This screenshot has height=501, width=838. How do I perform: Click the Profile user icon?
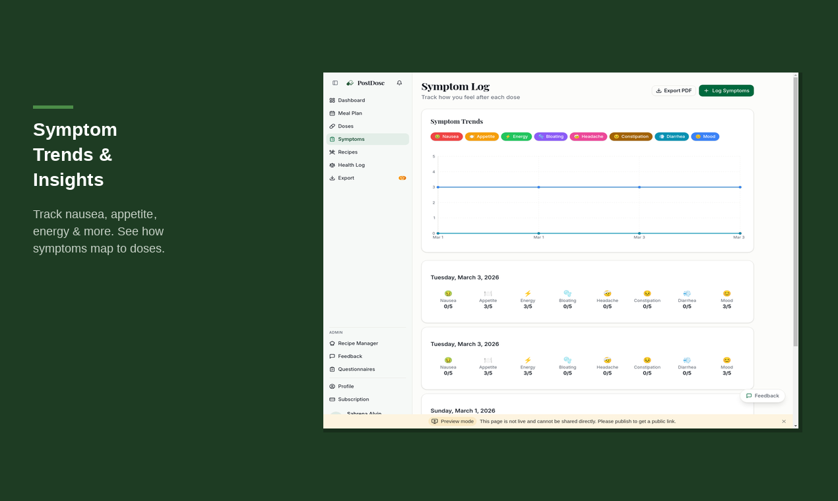click(332, 386)
